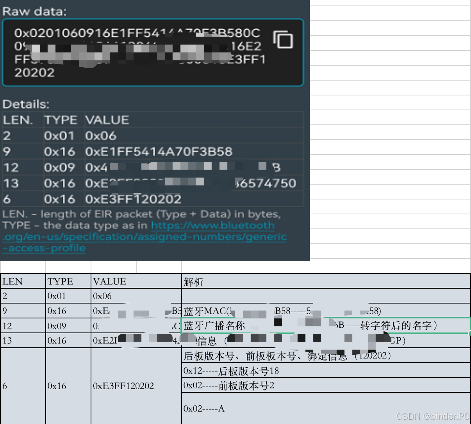
Task: Click the Details row with LEN 12
Action: click(23, 167)
